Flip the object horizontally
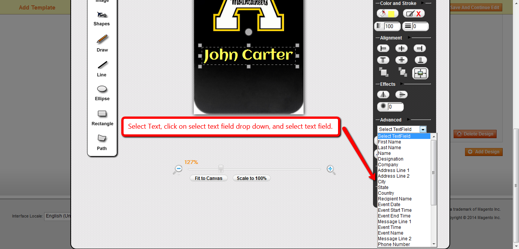 click(x=383, y=95)
